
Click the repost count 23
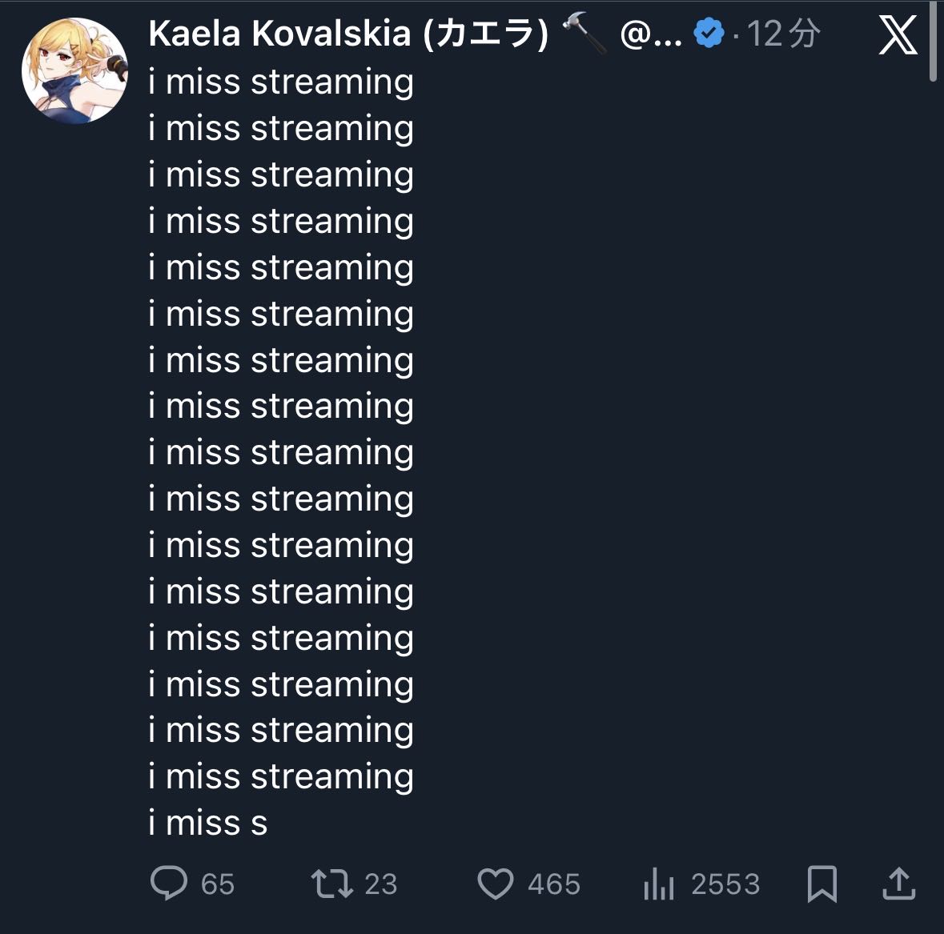pyautogui.click(x=381, y=884)
